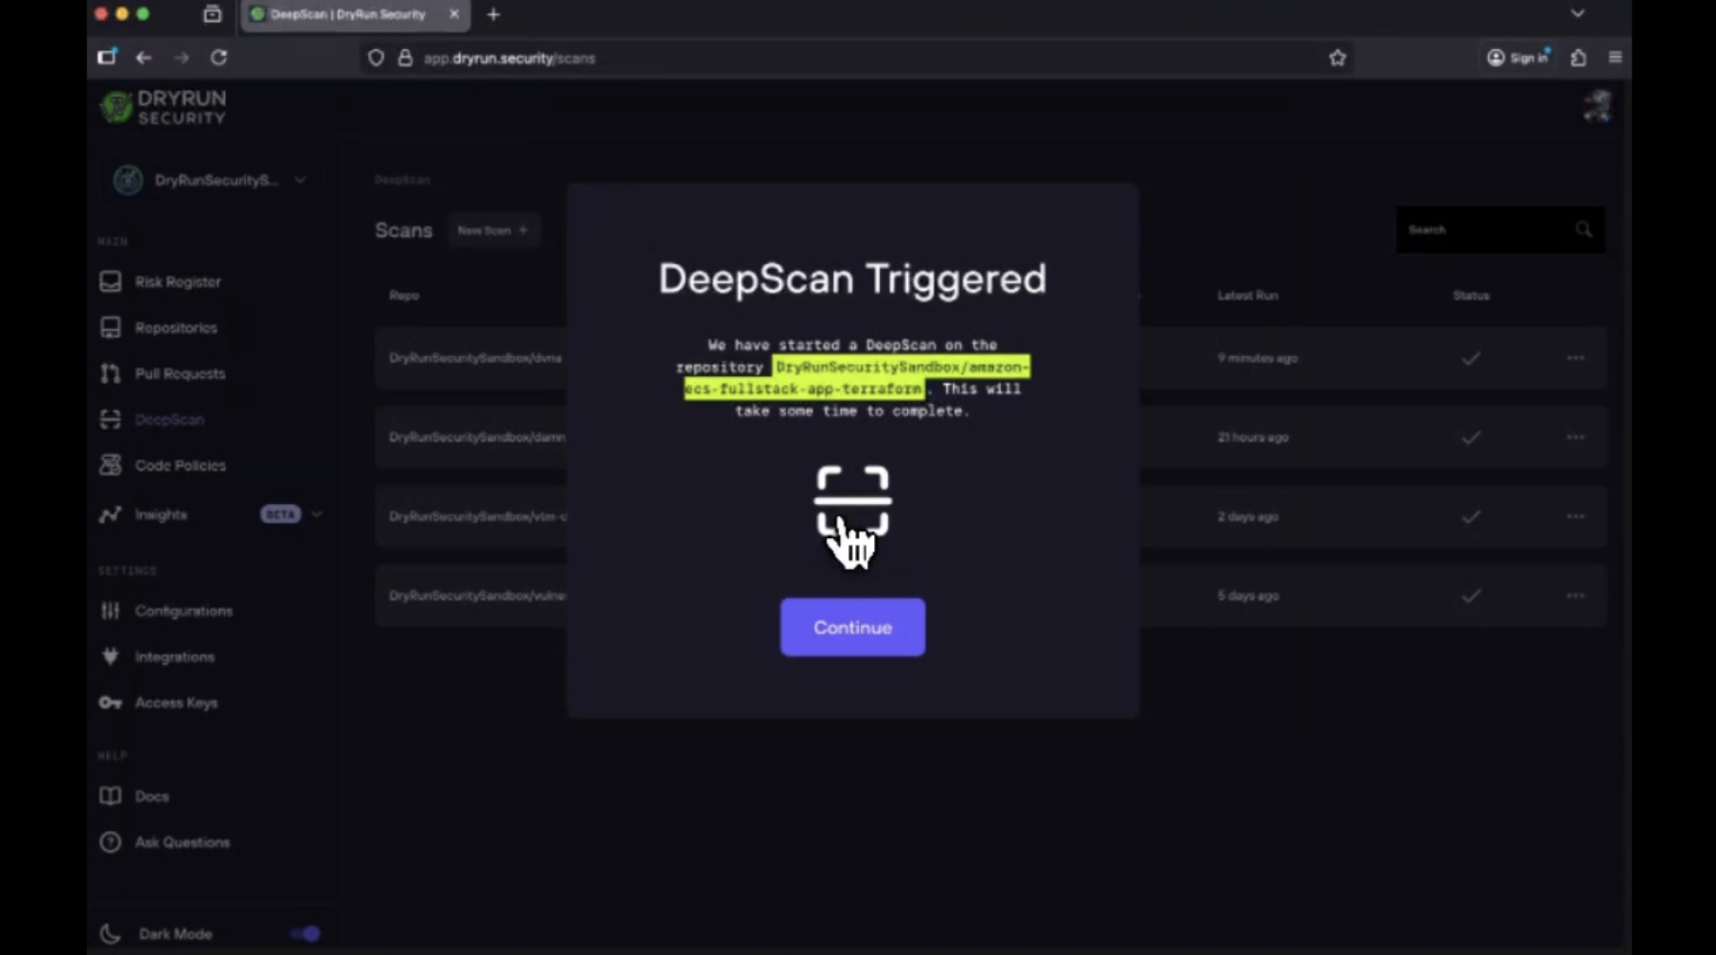Click the DeepScan scanner icon in sidebar

coord(111,419)
